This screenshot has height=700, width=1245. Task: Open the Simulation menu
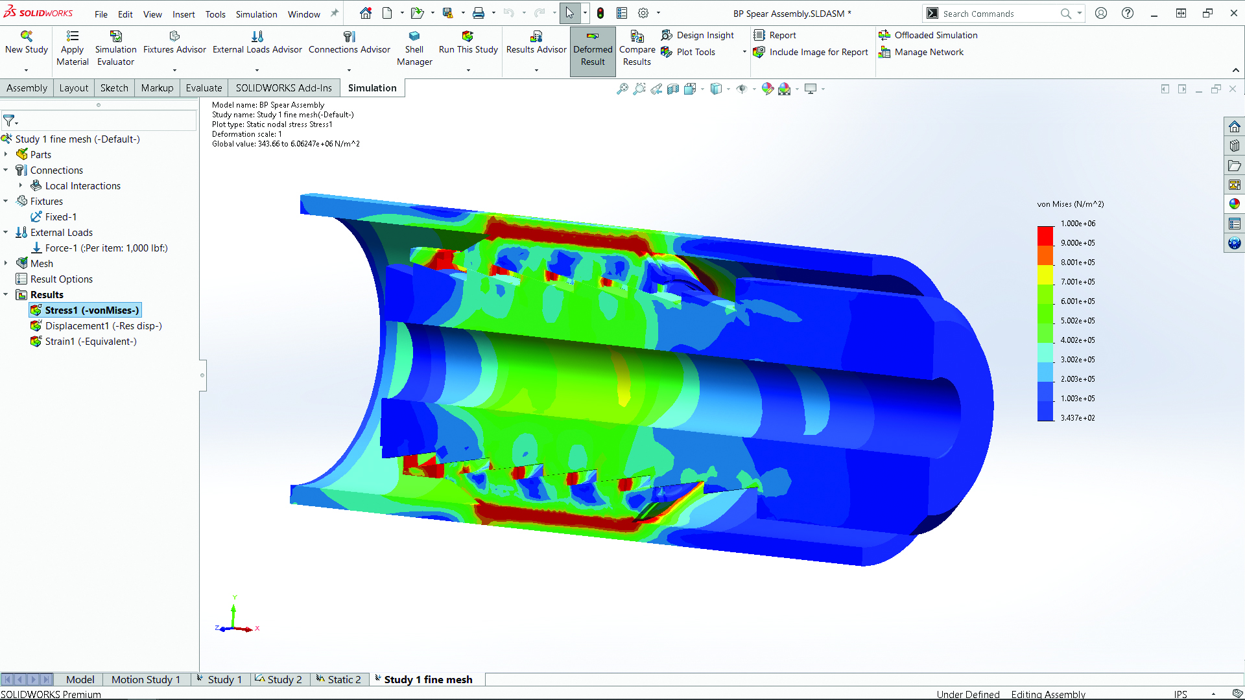click(256, 14)
